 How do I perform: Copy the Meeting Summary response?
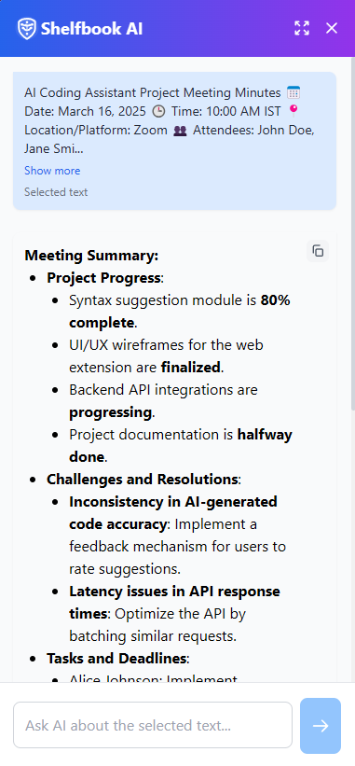pyautogui.click(x=318, y=251)
